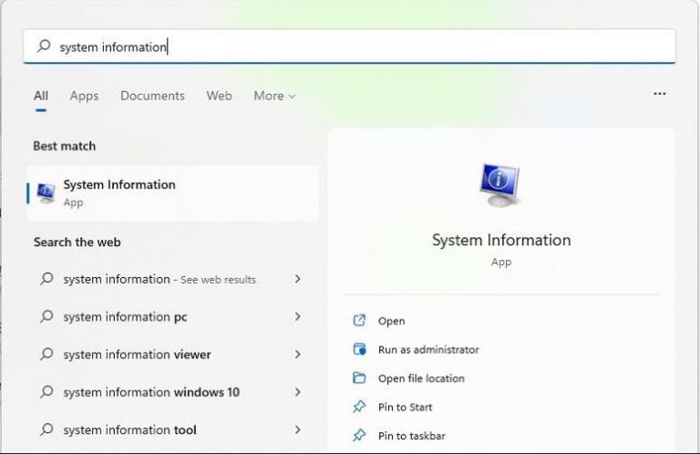Click the Pin to Start pin icon
The image size is (700, 454).
point(359,408)
